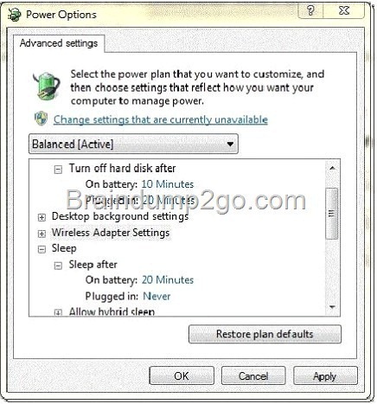Click the Sleep after On battery 20 Minutes value
The height and width of the screenshot is (404, 377).
tap(168, 279)
